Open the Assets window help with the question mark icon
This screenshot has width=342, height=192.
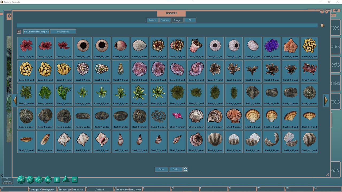[x=322, y=11]
